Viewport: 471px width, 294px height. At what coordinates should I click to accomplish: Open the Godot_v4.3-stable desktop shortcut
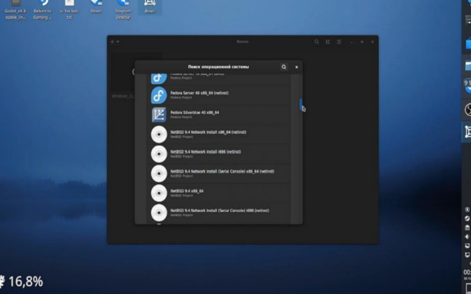coord(16,10)
